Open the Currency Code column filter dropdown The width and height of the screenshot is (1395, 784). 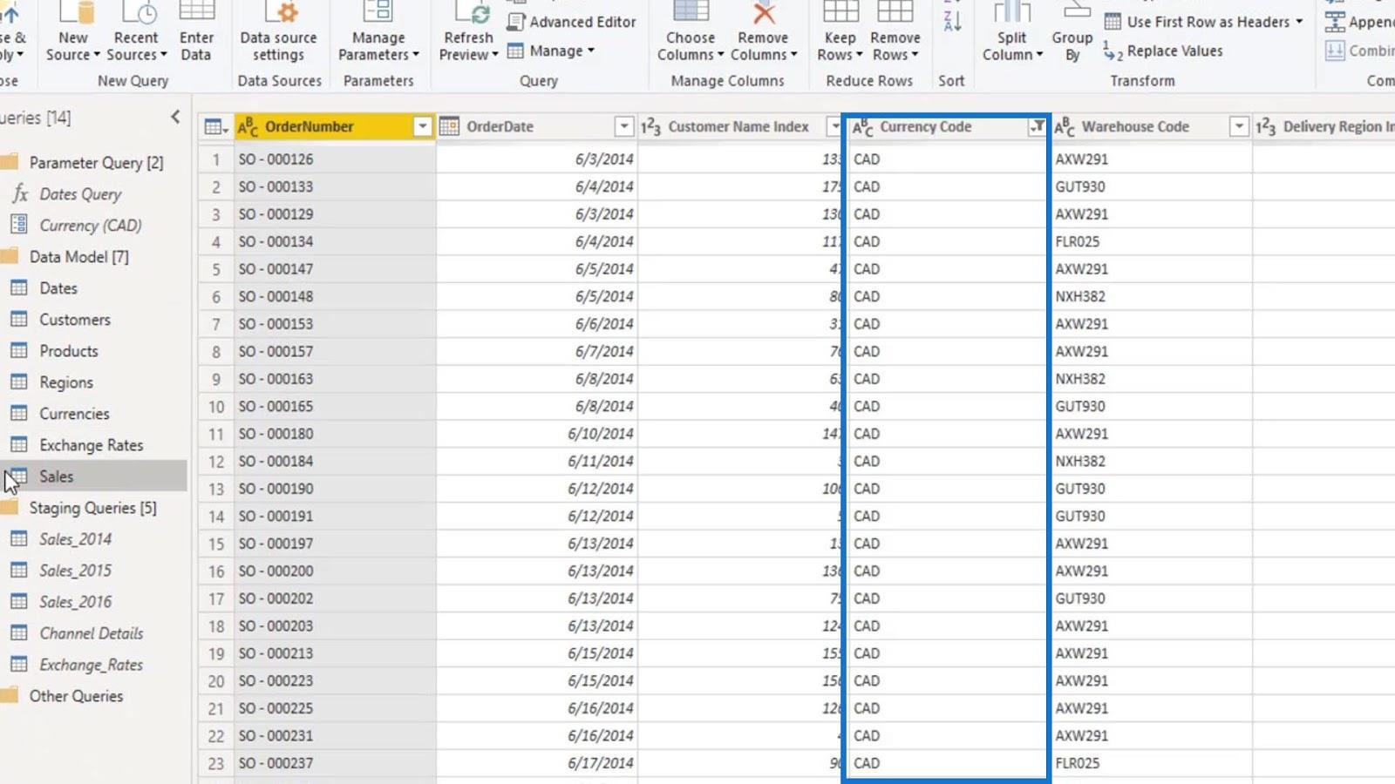click(x=1037, y=126)
